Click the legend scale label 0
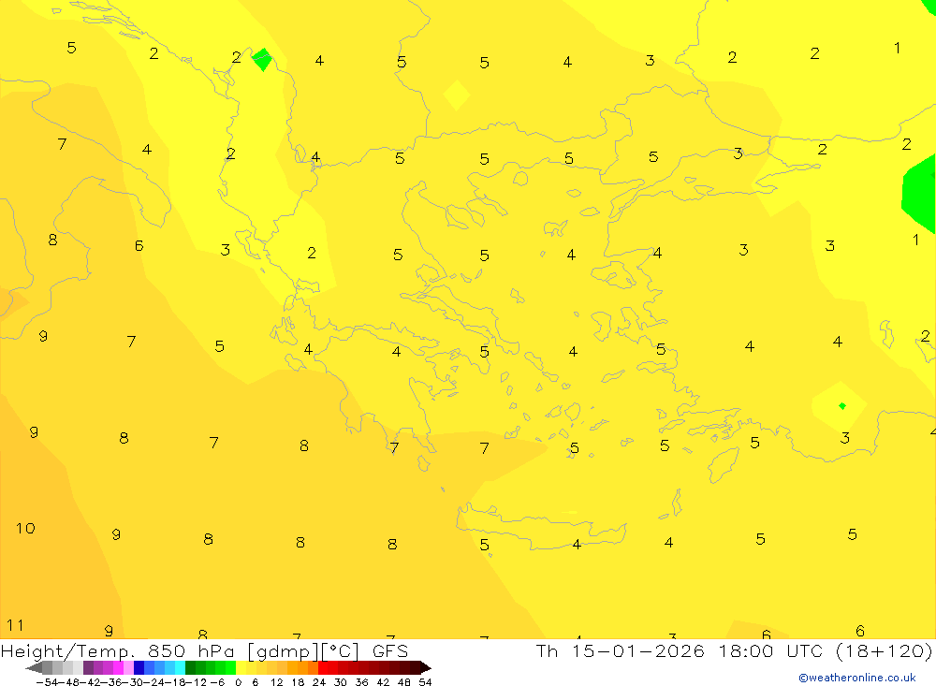 point(238,682)
